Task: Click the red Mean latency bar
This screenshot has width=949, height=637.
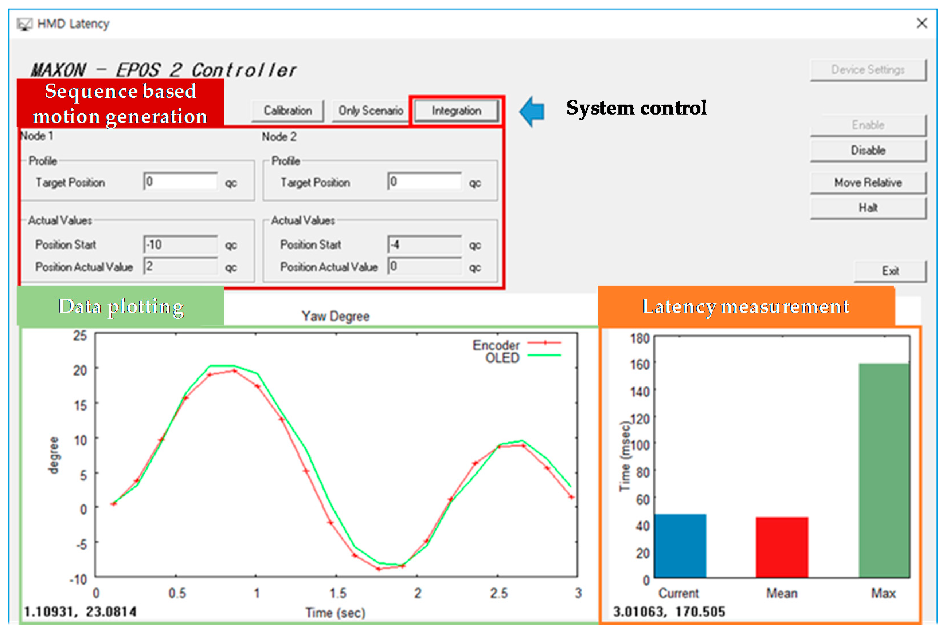Action: click(782, 547)
